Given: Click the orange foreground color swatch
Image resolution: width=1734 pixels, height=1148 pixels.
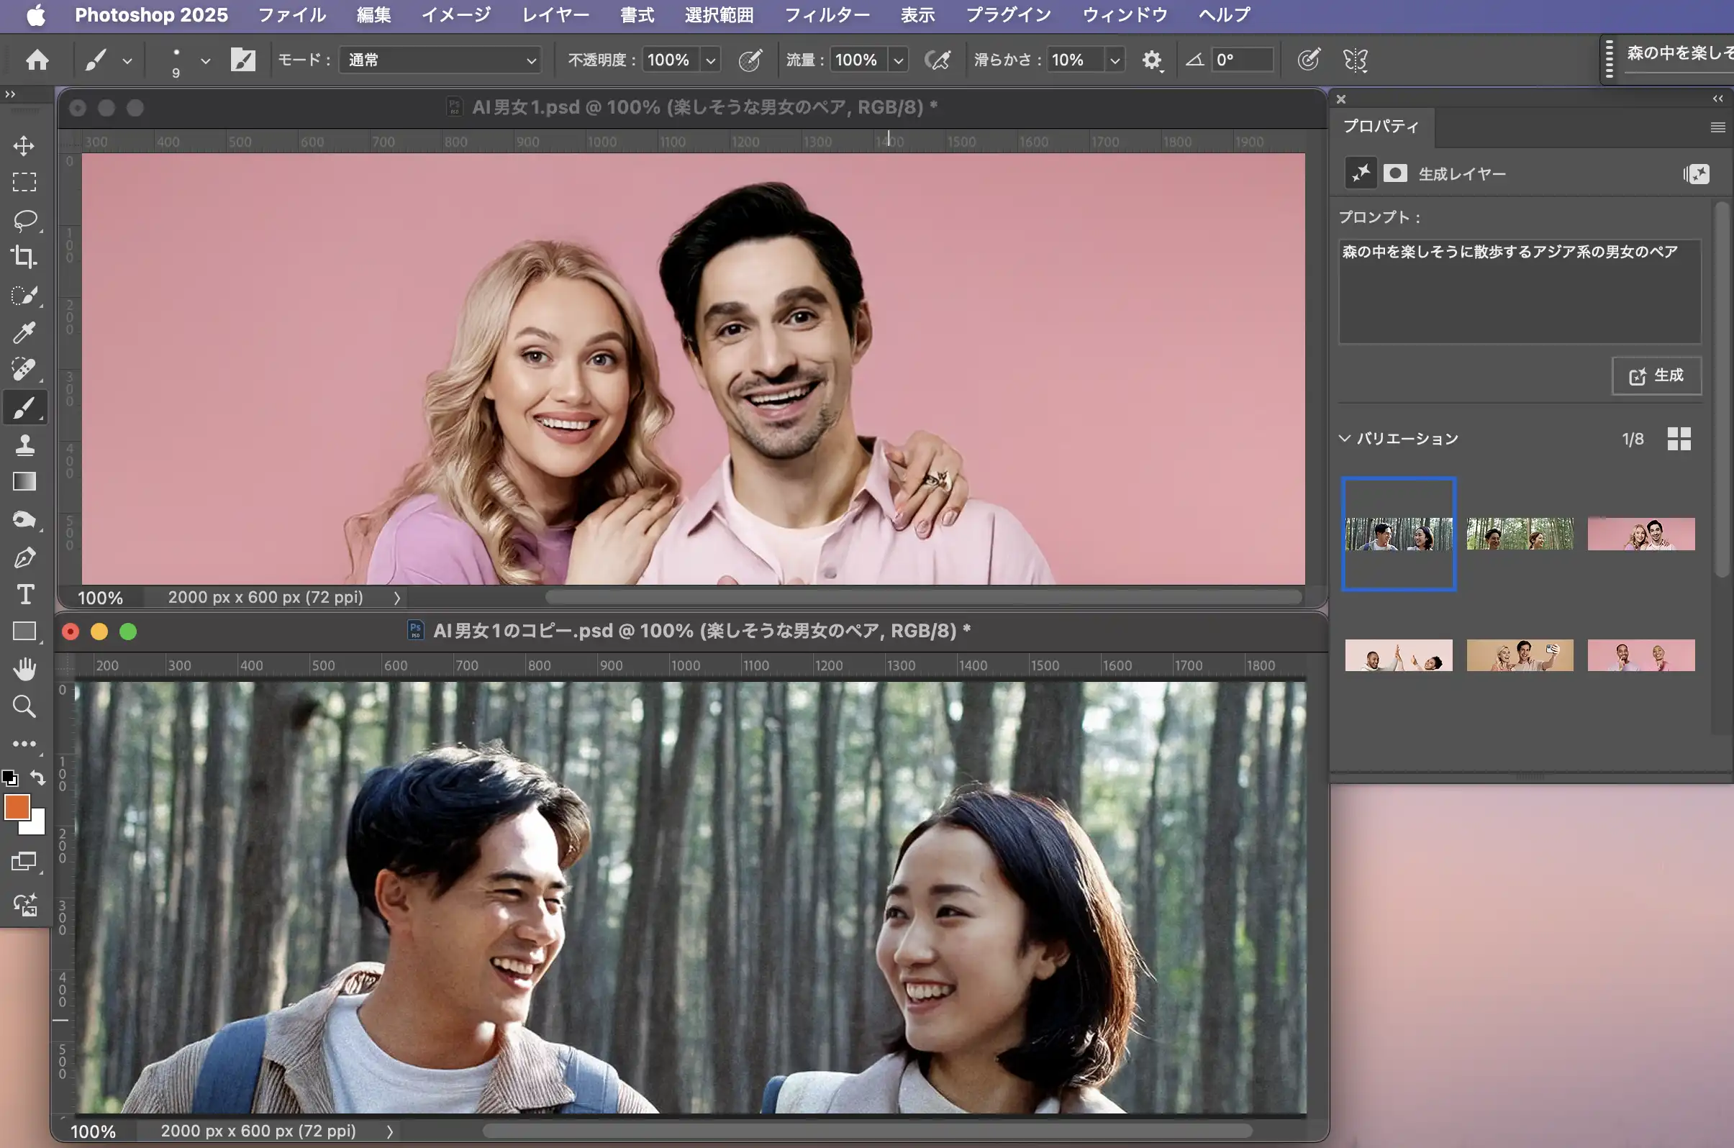Looking at the screenshot, I should tap(16, 807).
